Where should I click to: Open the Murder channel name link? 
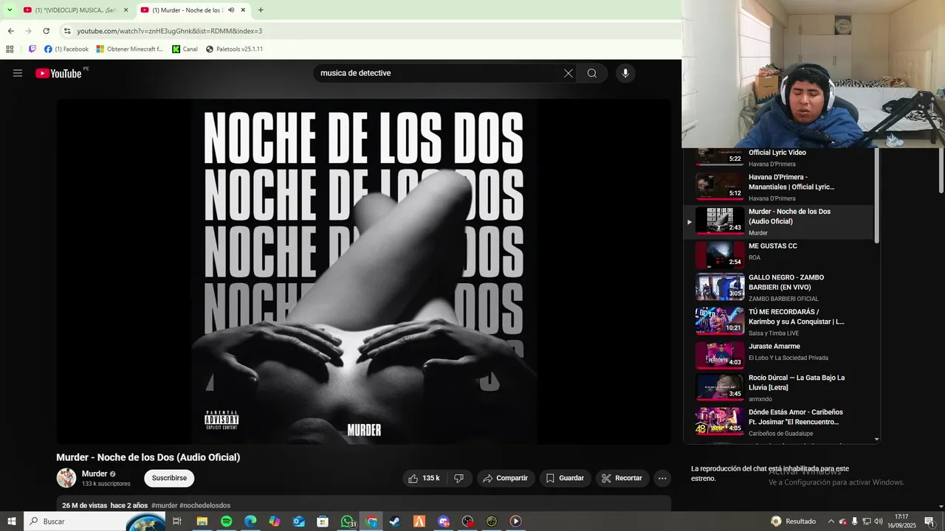[94, 473]
